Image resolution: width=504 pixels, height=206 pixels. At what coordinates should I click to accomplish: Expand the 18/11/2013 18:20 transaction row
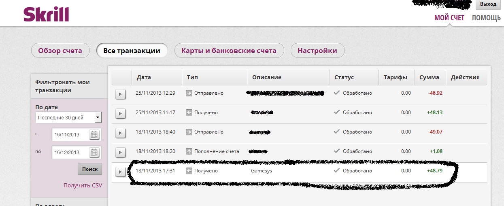pos(121,152)
